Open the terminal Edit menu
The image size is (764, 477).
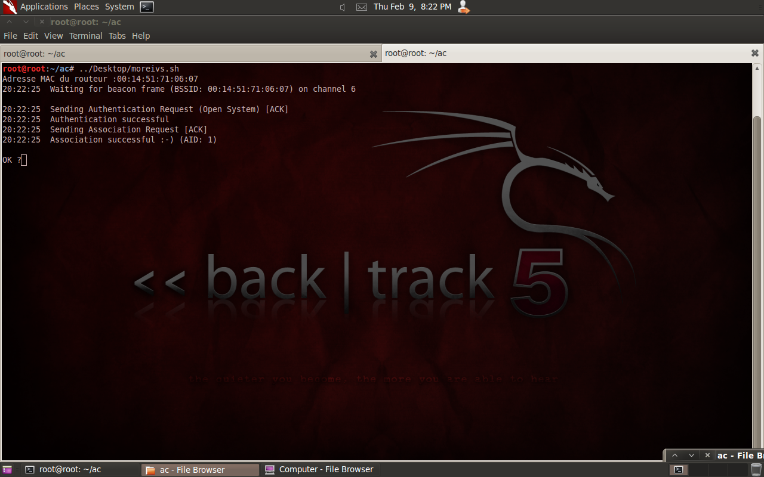click(30, 36)
